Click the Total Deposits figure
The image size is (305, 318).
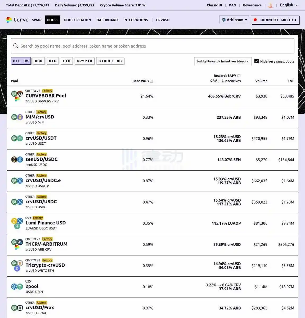click(28, 5)
